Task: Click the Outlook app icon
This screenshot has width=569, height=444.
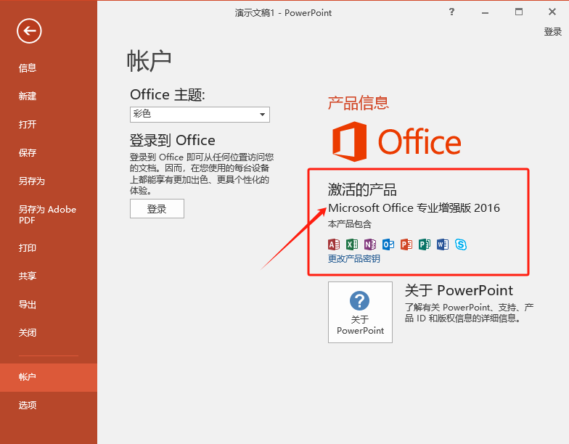Action: (x=388, y=244)
